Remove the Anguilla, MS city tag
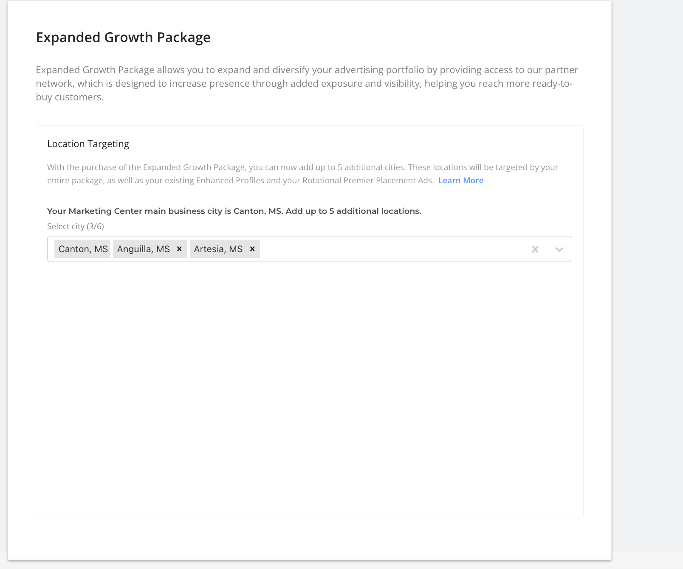 [x=179, y=249]
